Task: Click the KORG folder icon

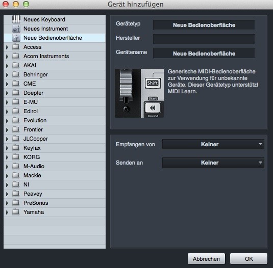Action: pyautogui.click(x=16, y=156)
